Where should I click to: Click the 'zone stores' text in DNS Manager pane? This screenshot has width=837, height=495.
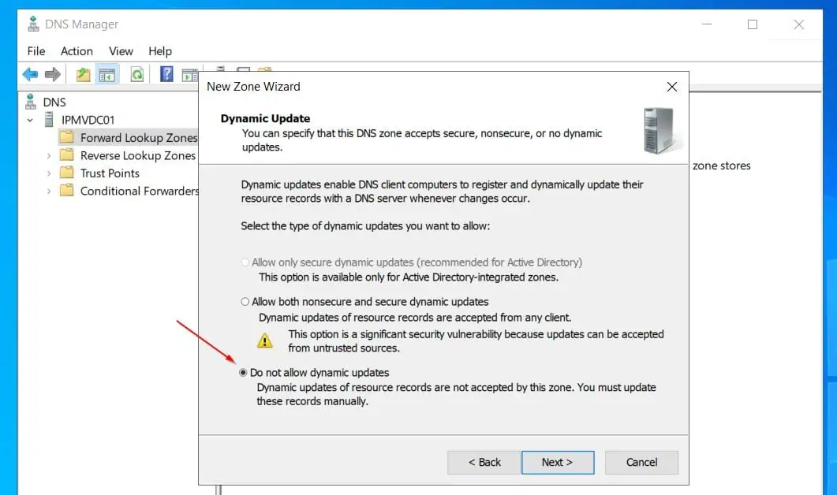coord(721,166)
